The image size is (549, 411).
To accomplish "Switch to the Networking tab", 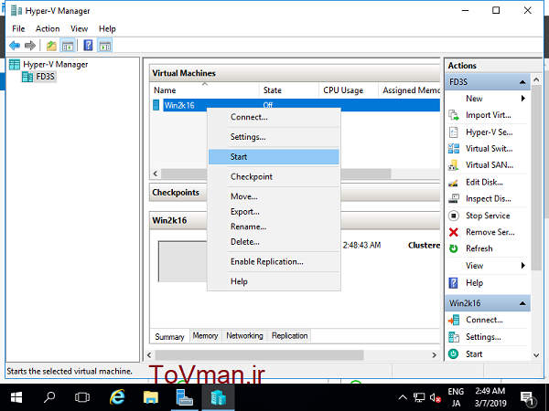I will coord(244,336).
